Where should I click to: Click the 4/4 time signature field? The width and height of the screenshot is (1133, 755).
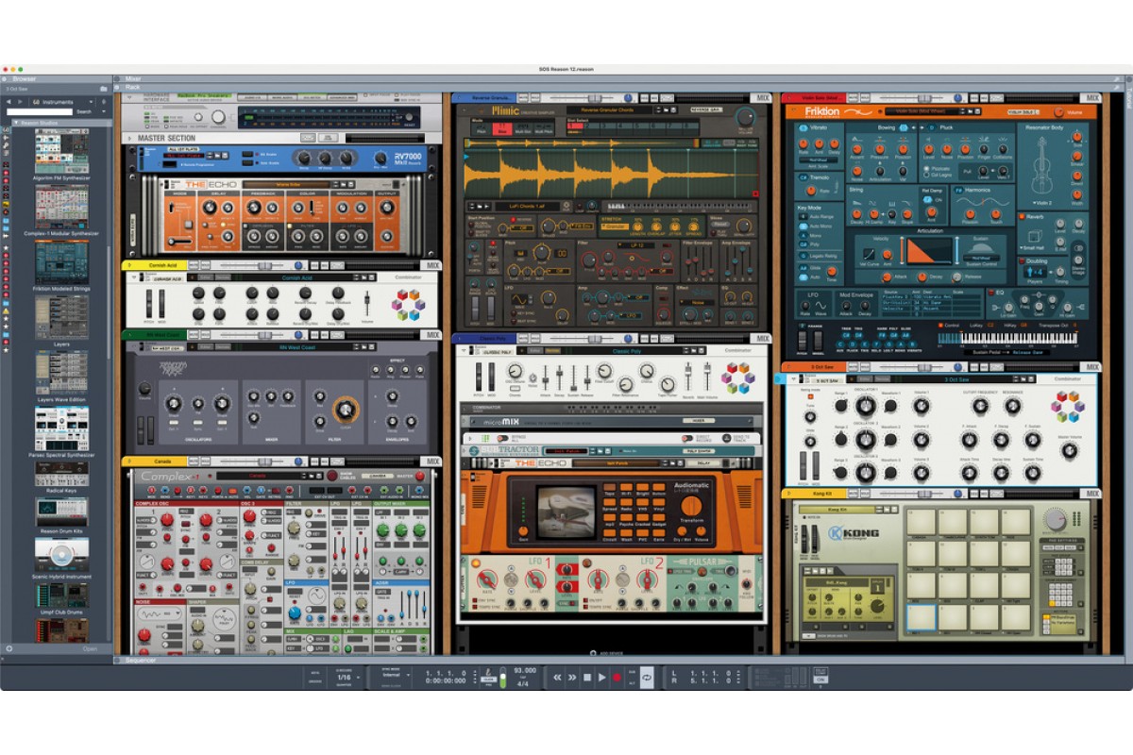coord(522,682)
